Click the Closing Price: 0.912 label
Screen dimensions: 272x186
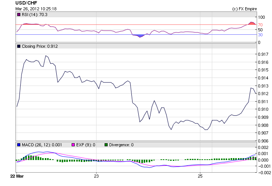click(40, 46)
